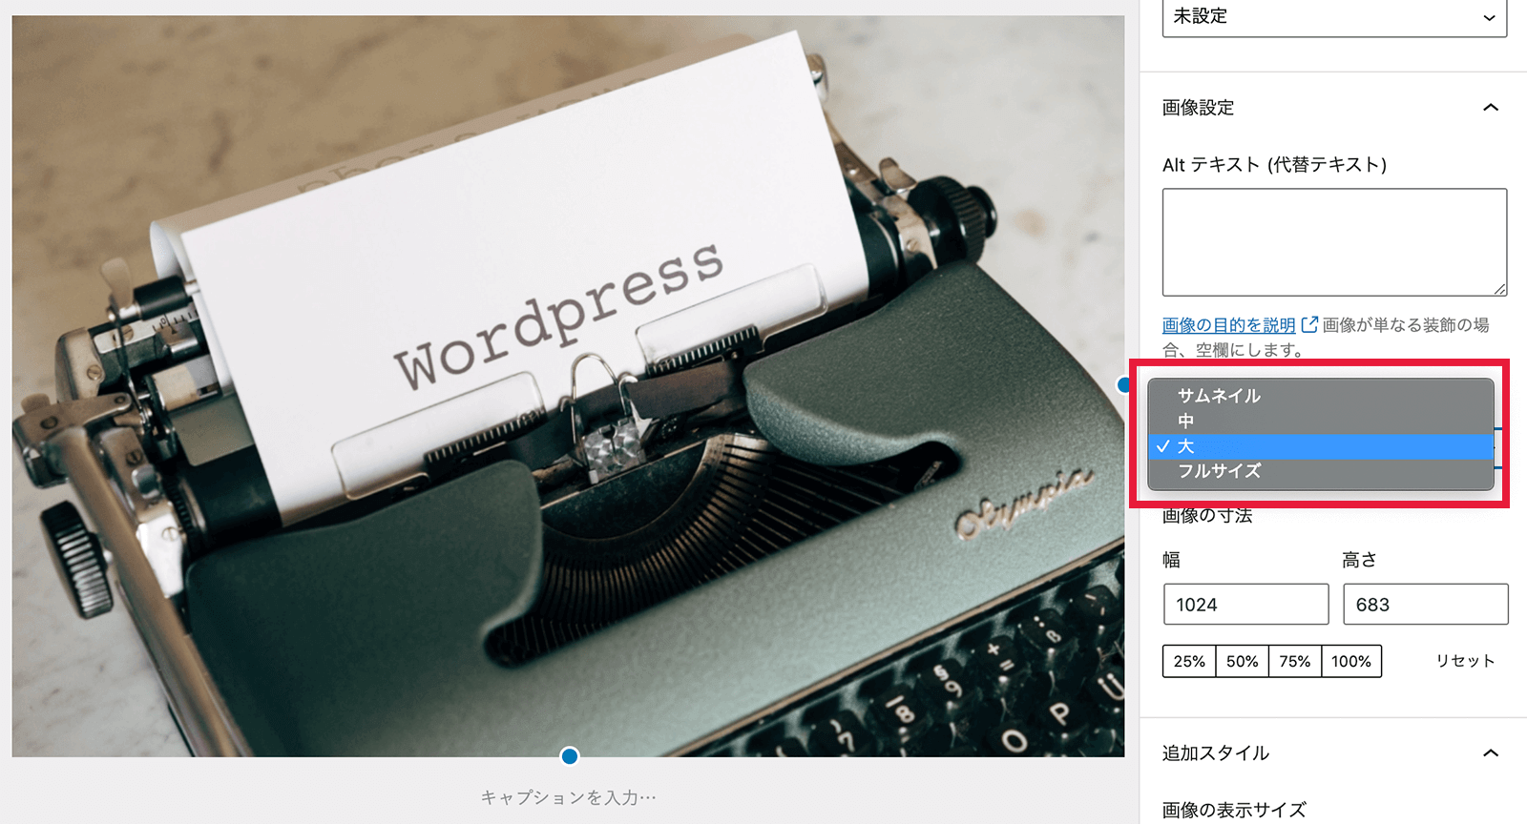This screenshot has width=1527, height=824.
Task: Set image size to 25%
Action: pyautogui.click(x=1189, y=661)
